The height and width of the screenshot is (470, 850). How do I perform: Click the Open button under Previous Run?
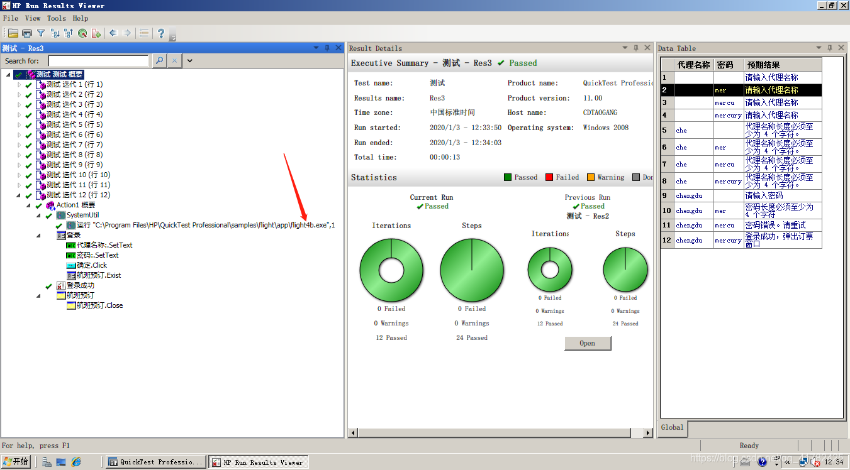(588, 343)
